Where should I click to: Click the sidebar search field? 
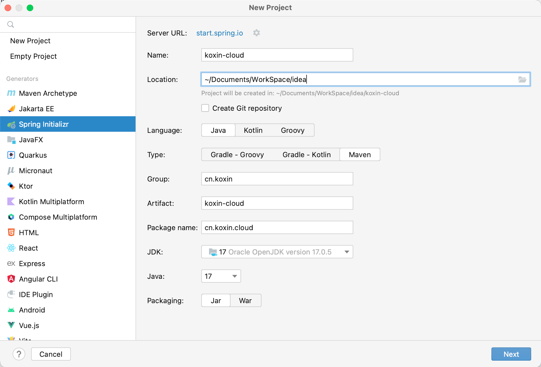point(68,24)
